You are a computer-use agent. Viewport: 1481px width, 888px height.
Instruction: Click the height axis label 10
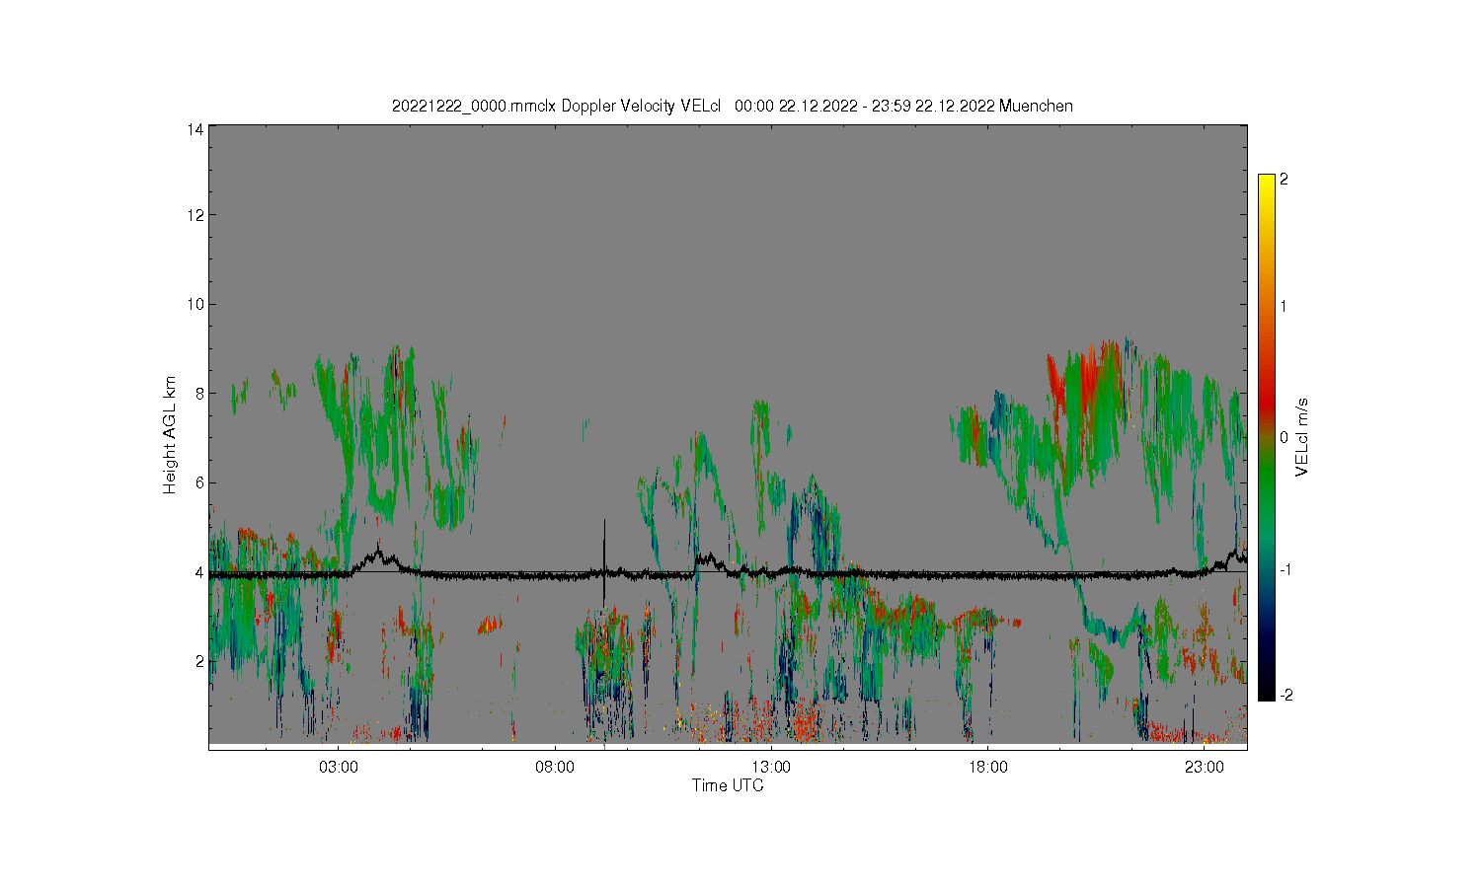coord(196,304)
